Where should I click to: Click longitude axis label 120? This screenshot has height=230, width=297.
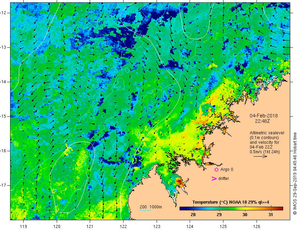(57, 226)
